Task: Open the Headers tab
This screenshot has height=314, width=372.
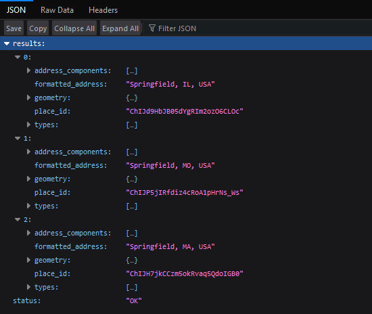Action: click(103, 10)
